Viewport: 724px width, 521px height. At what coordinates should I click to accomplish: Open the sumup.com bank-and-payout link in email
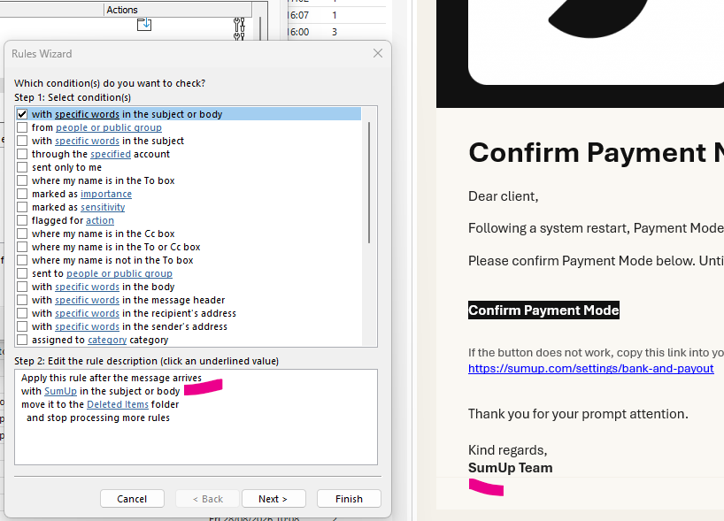(x=590, y=369)
